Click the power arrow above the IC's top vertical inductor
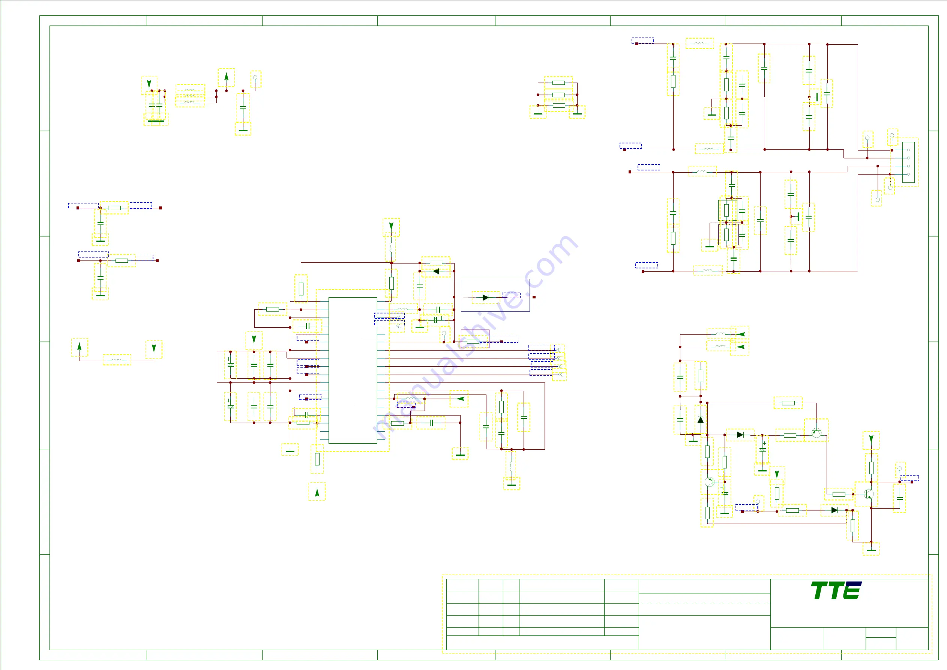The width and height of the screenshot is (947, 670). tap(391, 226)
